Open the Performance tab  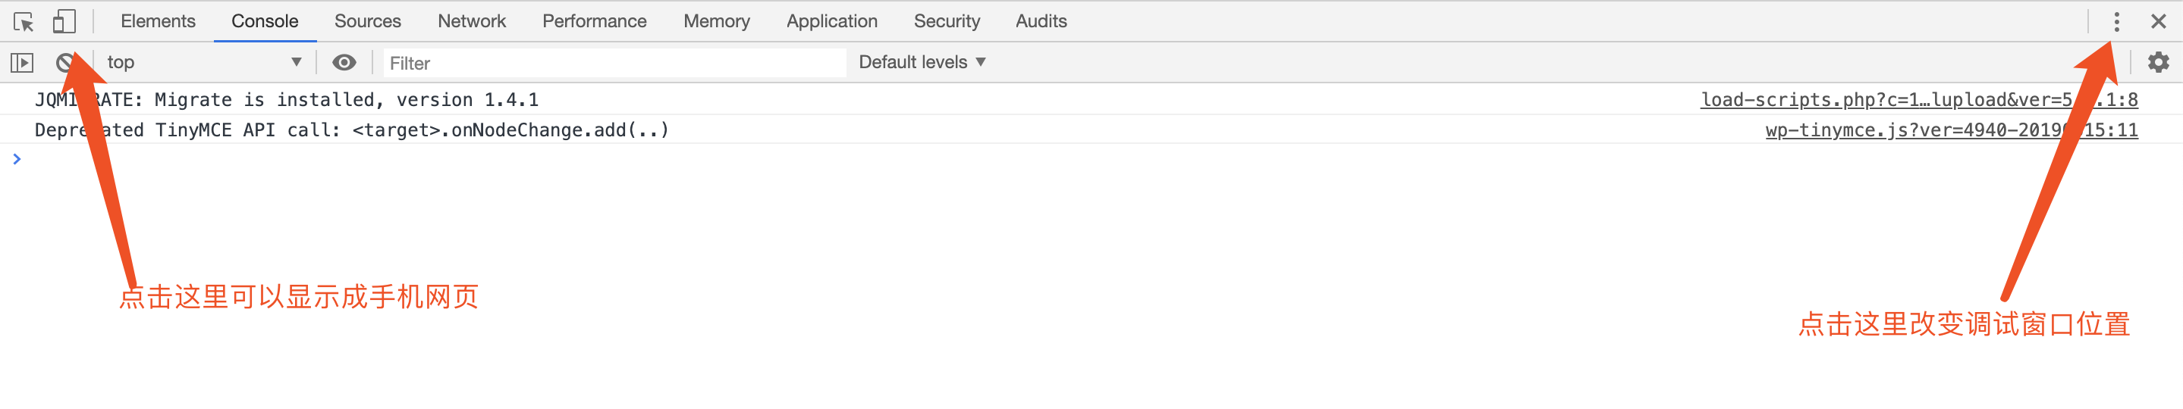point(594,21)
